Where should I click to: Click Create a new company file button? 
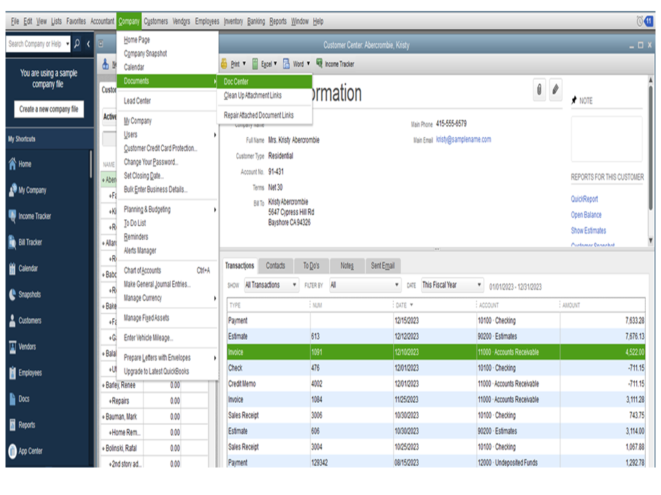point(48,109)
